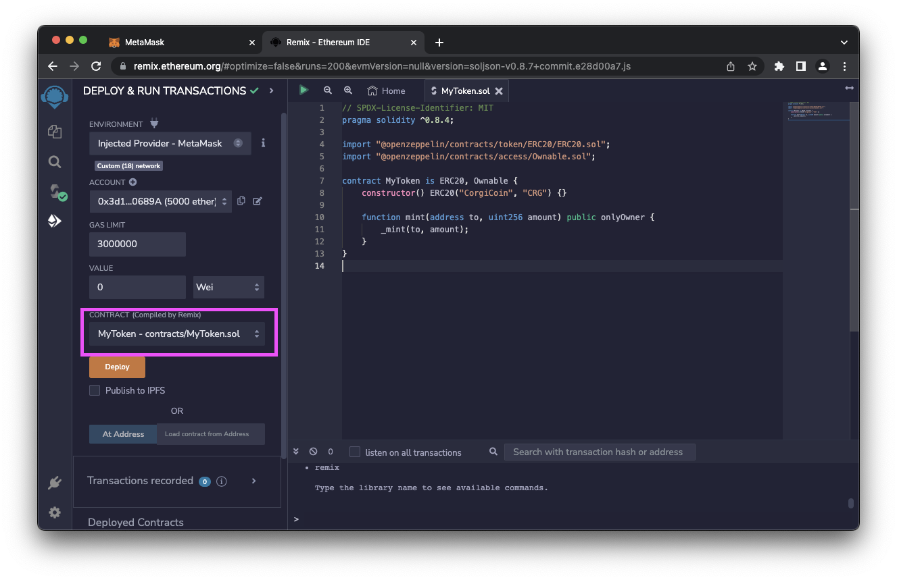897x580 pixels.
Task: Click the pragma solidity ^0.8.4 line
Action: click(398, 120)
